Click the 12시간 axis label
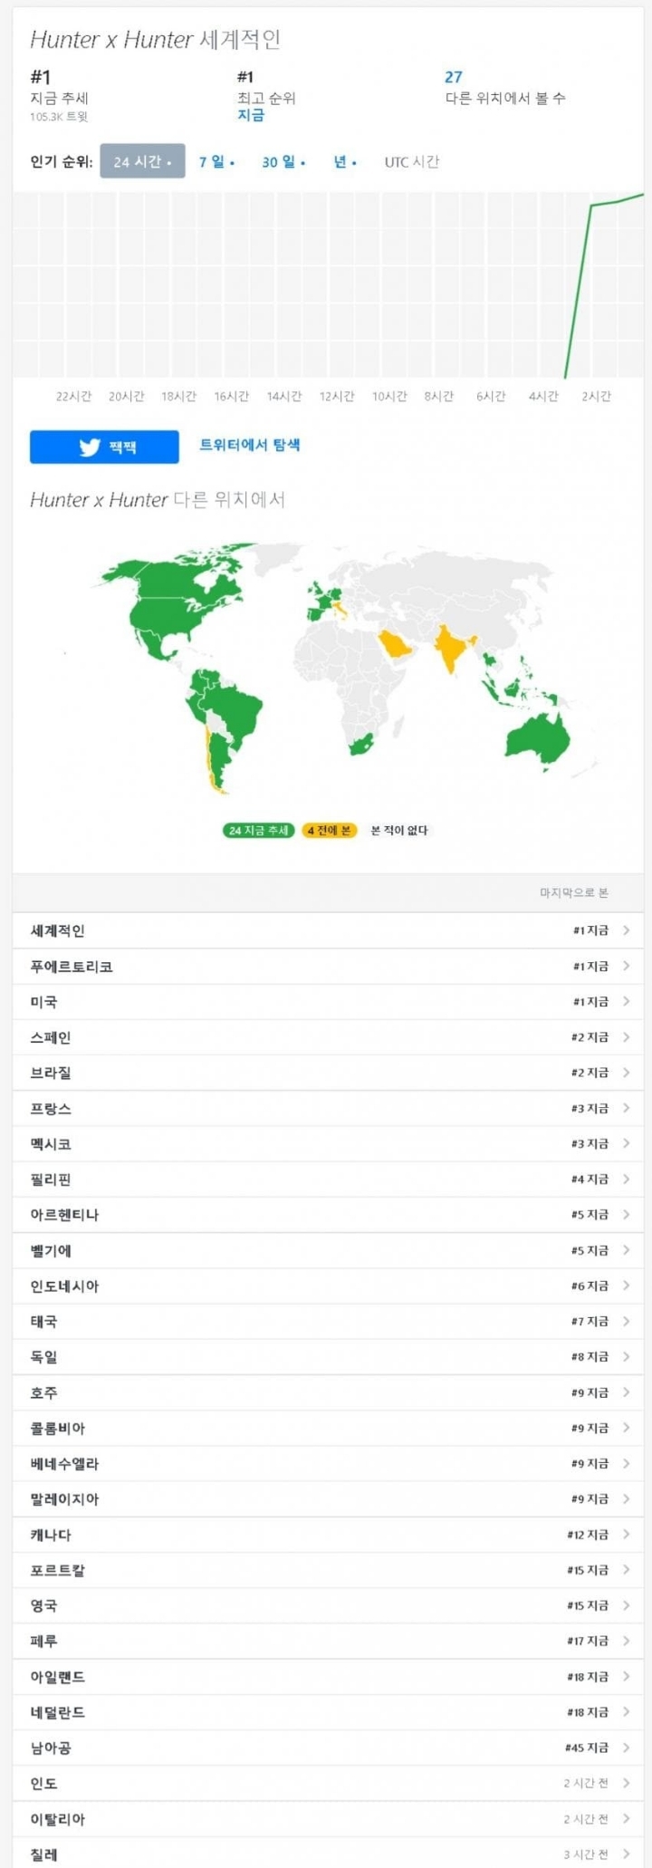Screen dimensions: 652x1868 [x=337, y=396]
